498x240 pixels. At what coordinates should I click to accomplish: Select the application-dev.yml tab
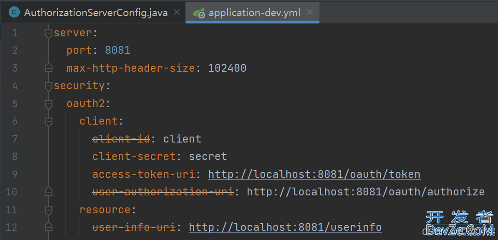pyautogui.click(x=253, y=12)
